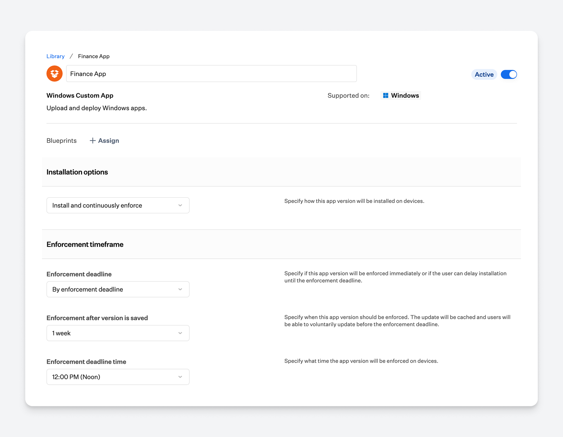
Task: Open the Install and continuously enforce dropdown
Action: click(118, 205)
